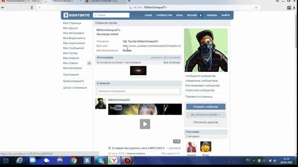Click 'Рассказать друзьям' link
Image resolution: width=298 pixels, height=167 pixels.
coord(206,122)
